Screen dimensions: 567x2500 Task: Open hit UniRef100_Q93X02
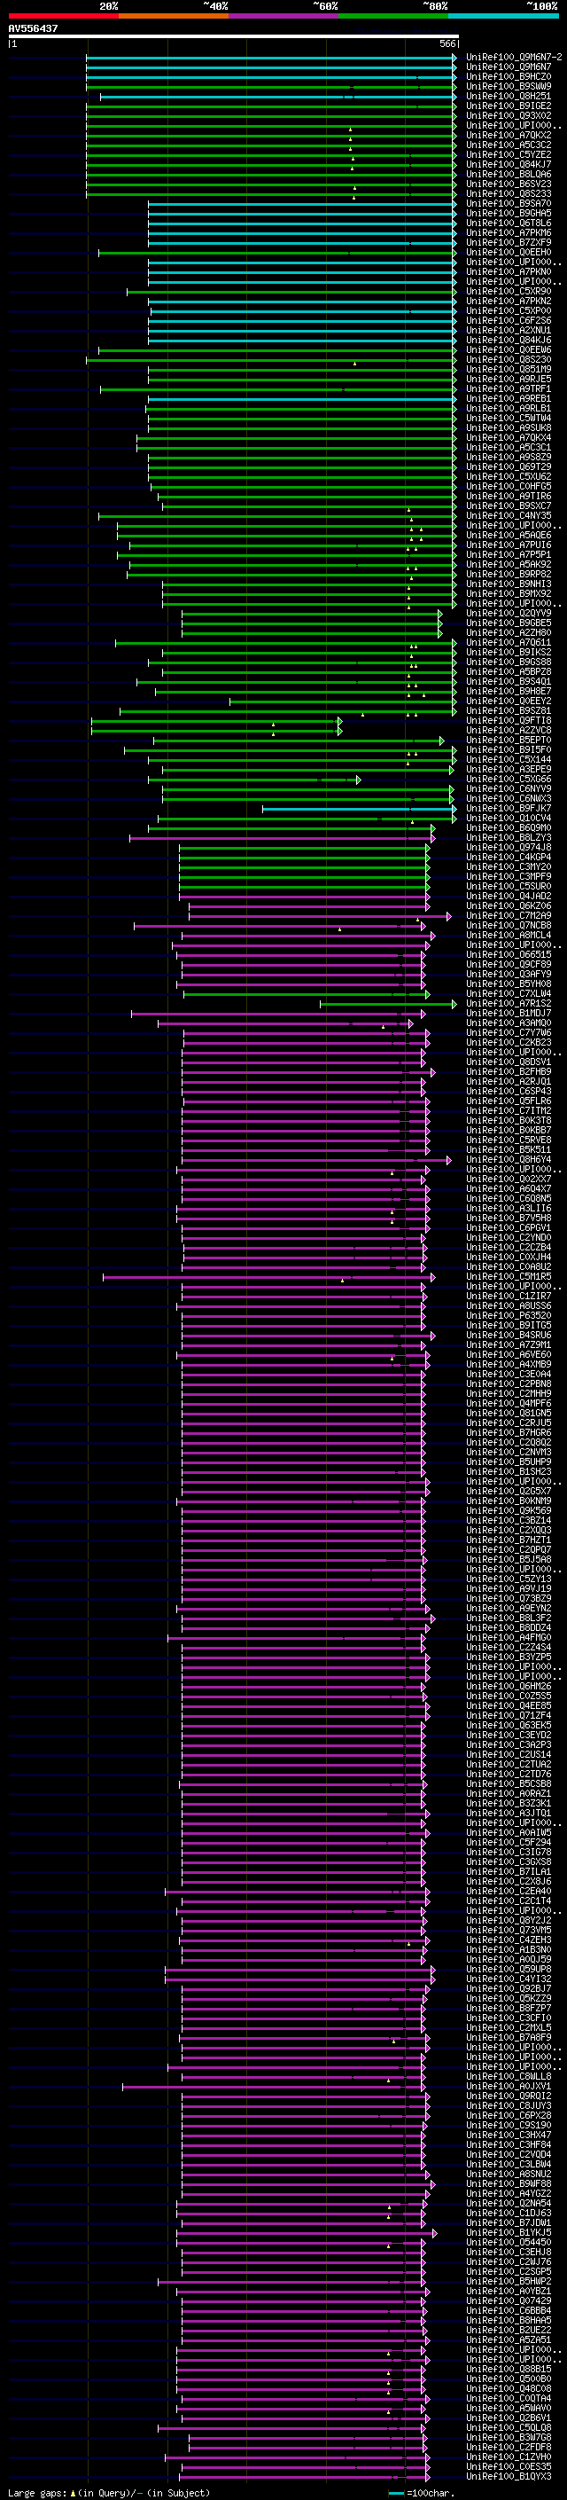(x=509, y=115)
